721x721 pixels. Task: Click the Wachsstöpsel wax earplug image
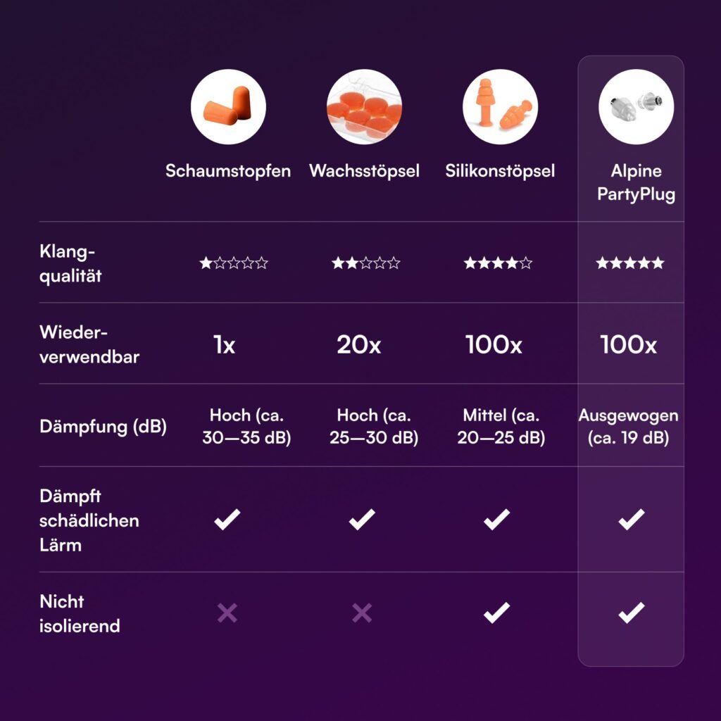click(x=364, y=107)
